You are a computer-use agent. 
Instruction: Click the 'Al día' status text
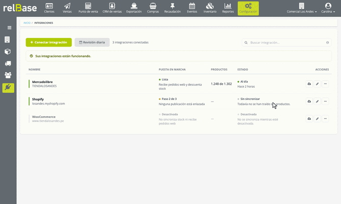pos(244,82)
